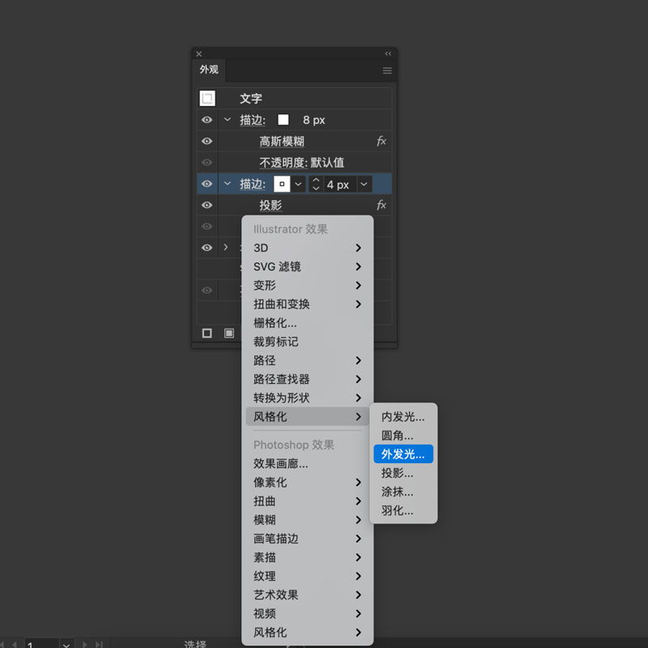Toggle the eye of the collapsed chevron row
This screenshot has height=648, width=648.
click(207, 248)
